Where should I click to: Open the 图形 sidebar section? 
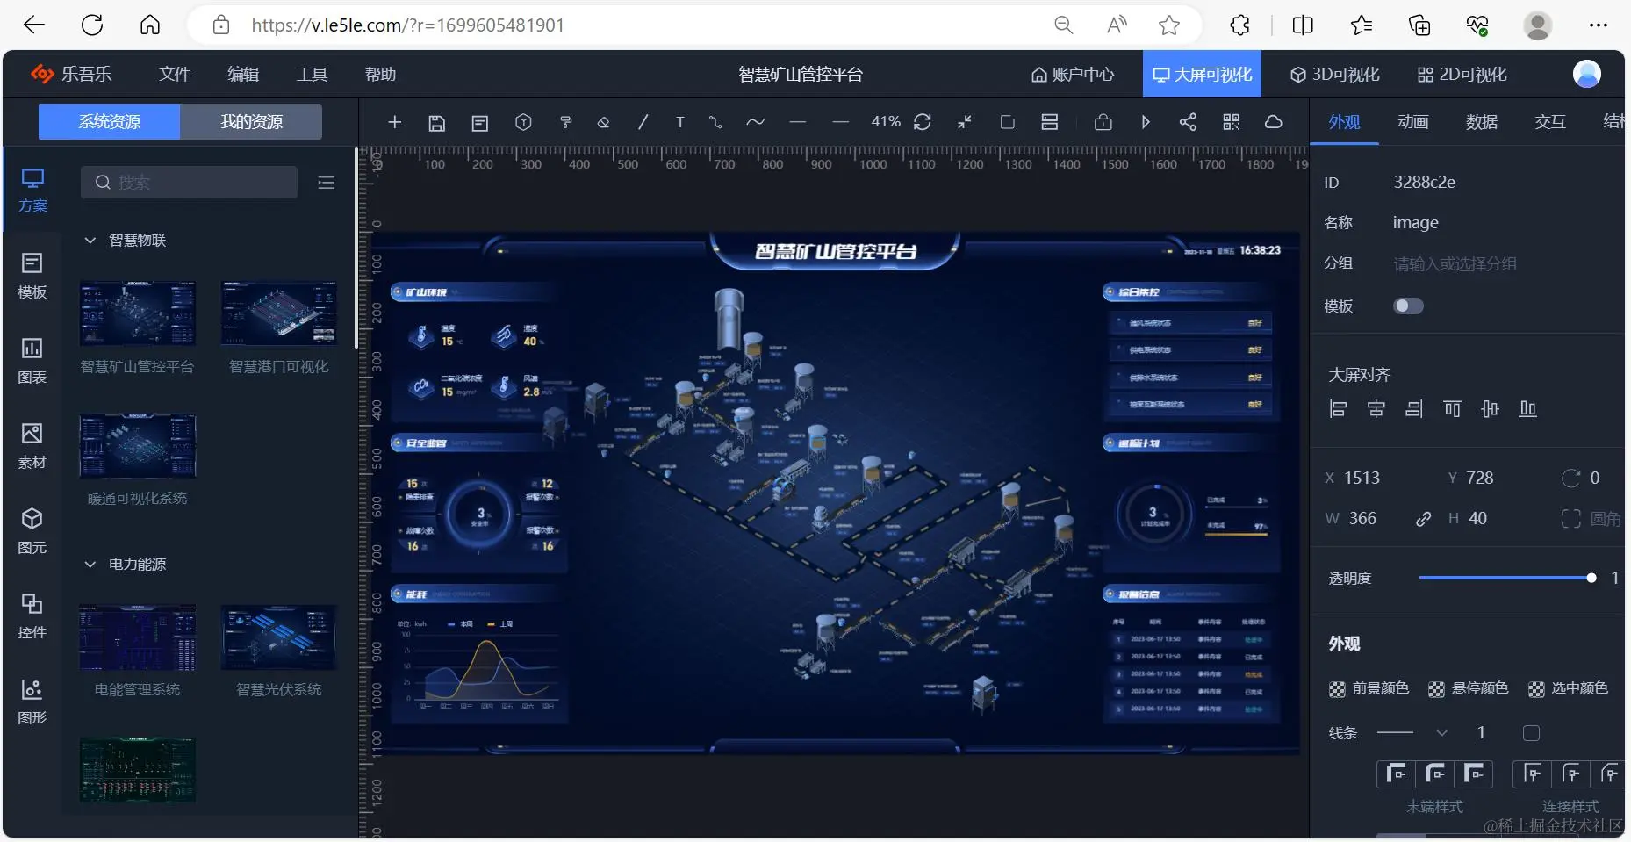point(32,702)
